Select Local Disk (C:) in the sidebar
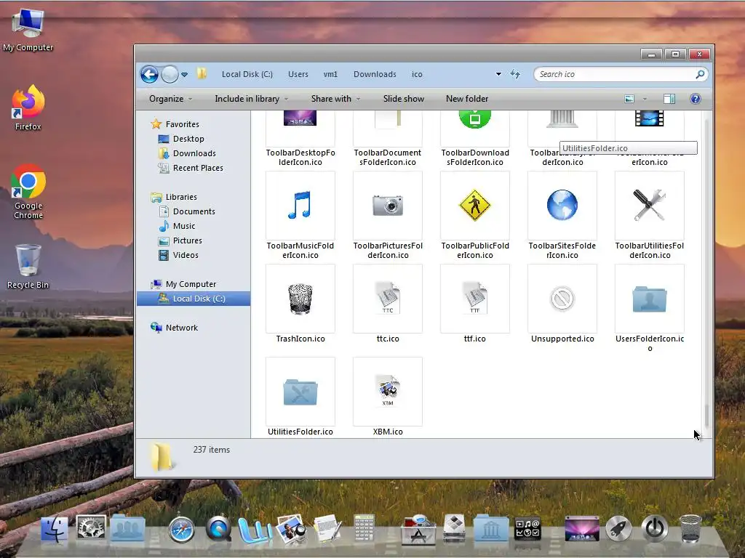The width and height of the screenshot is (745, 558). click(x=194, y=299)
